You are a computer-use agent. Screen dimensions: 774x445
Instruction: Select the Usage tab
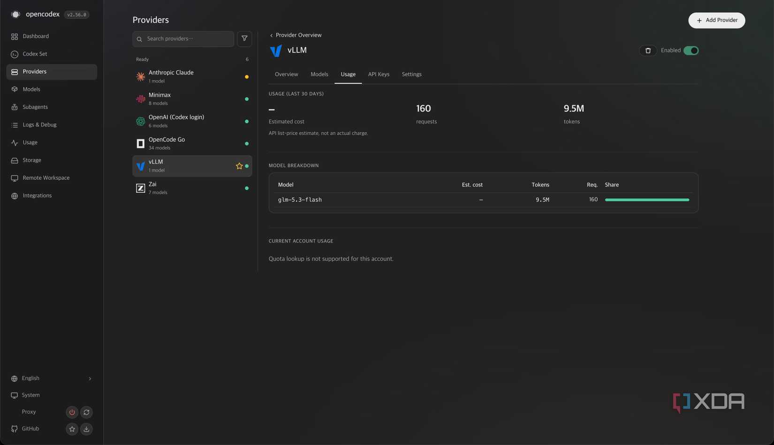click(x=348, y=74)
